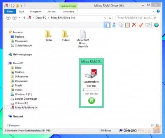The height and width of the screenshot is (138, 165).
Task: Click the rename icon beside the checkmark
Action: pos(148,25)
